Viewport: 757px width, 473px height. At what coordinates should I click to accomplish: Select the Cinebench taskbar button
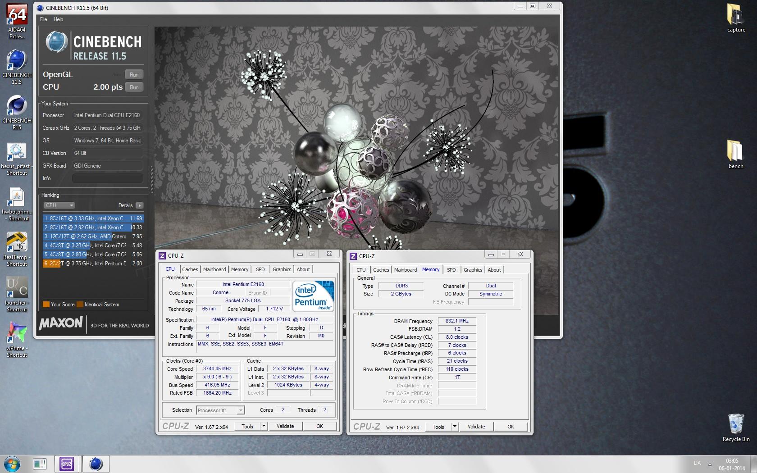coord(96,464)
